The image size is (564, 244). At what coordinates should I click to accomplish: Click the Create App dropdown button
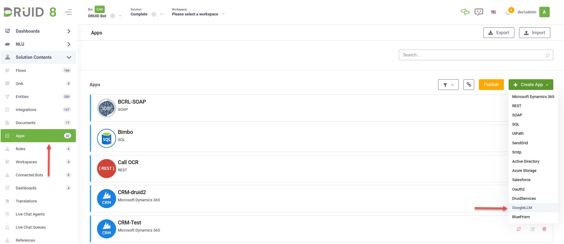tap(531, 85)
